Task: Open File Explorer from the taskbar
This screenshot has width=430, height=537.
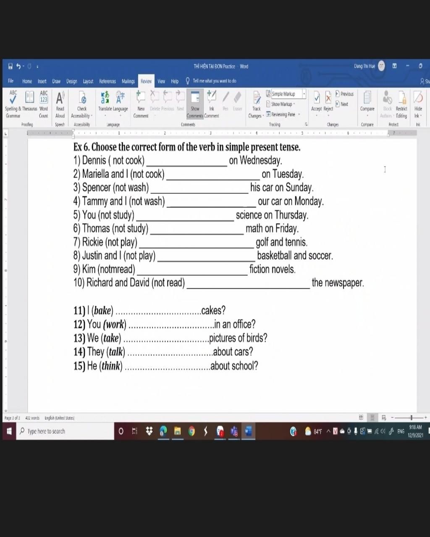Action: (177, 431)
